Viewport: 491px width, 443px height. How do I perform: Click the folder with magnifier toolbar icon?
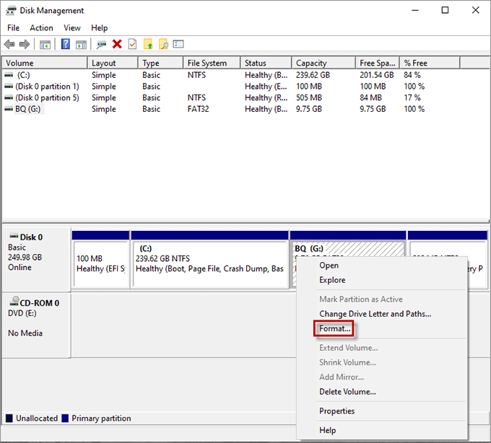163,45
